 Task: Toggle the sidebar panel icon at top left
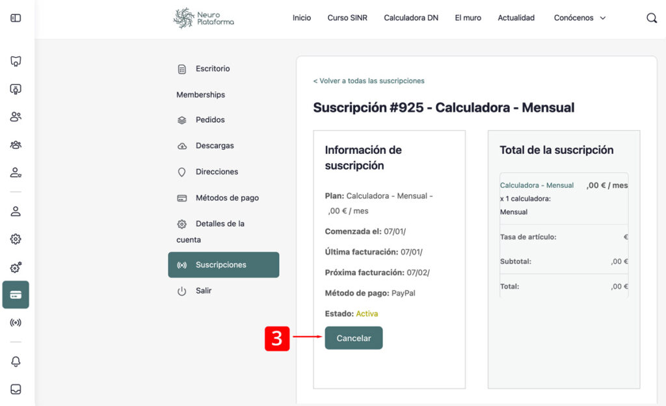16,18
